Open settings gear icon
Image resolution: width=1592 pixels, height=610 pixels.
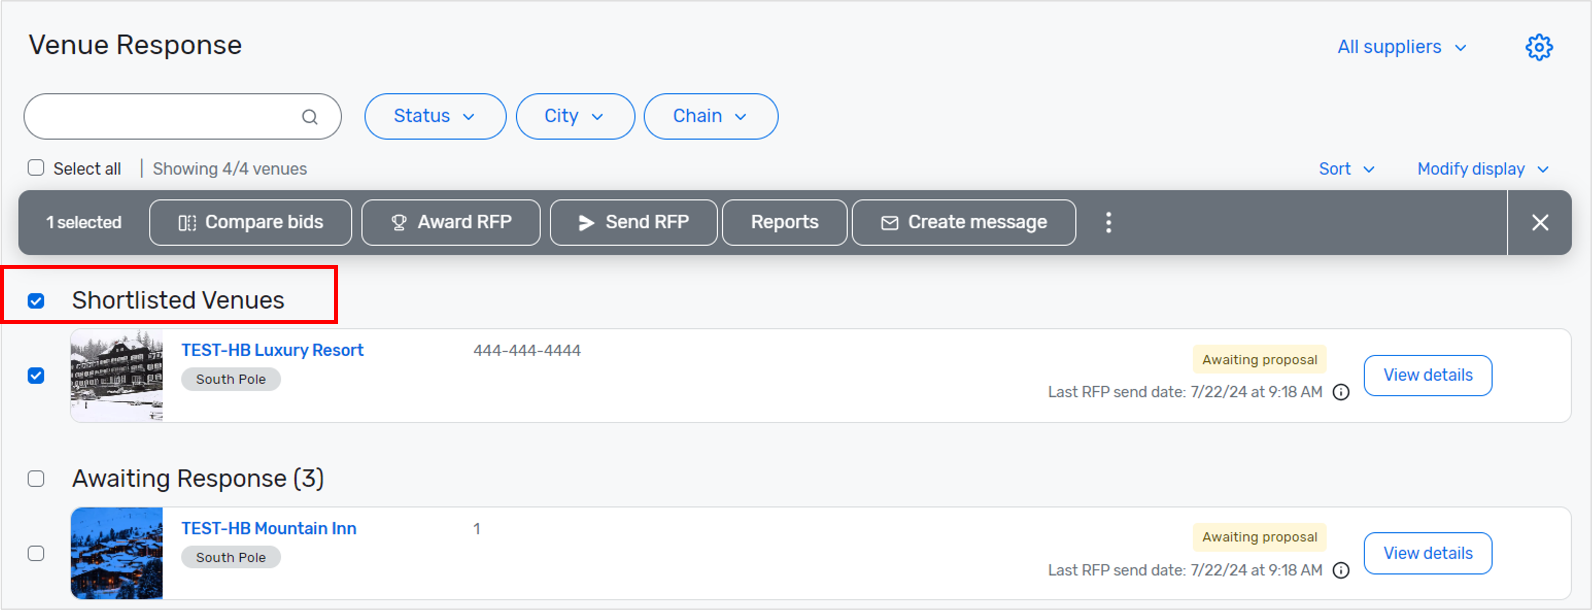pyautogui.click(x=1538, y=47)
